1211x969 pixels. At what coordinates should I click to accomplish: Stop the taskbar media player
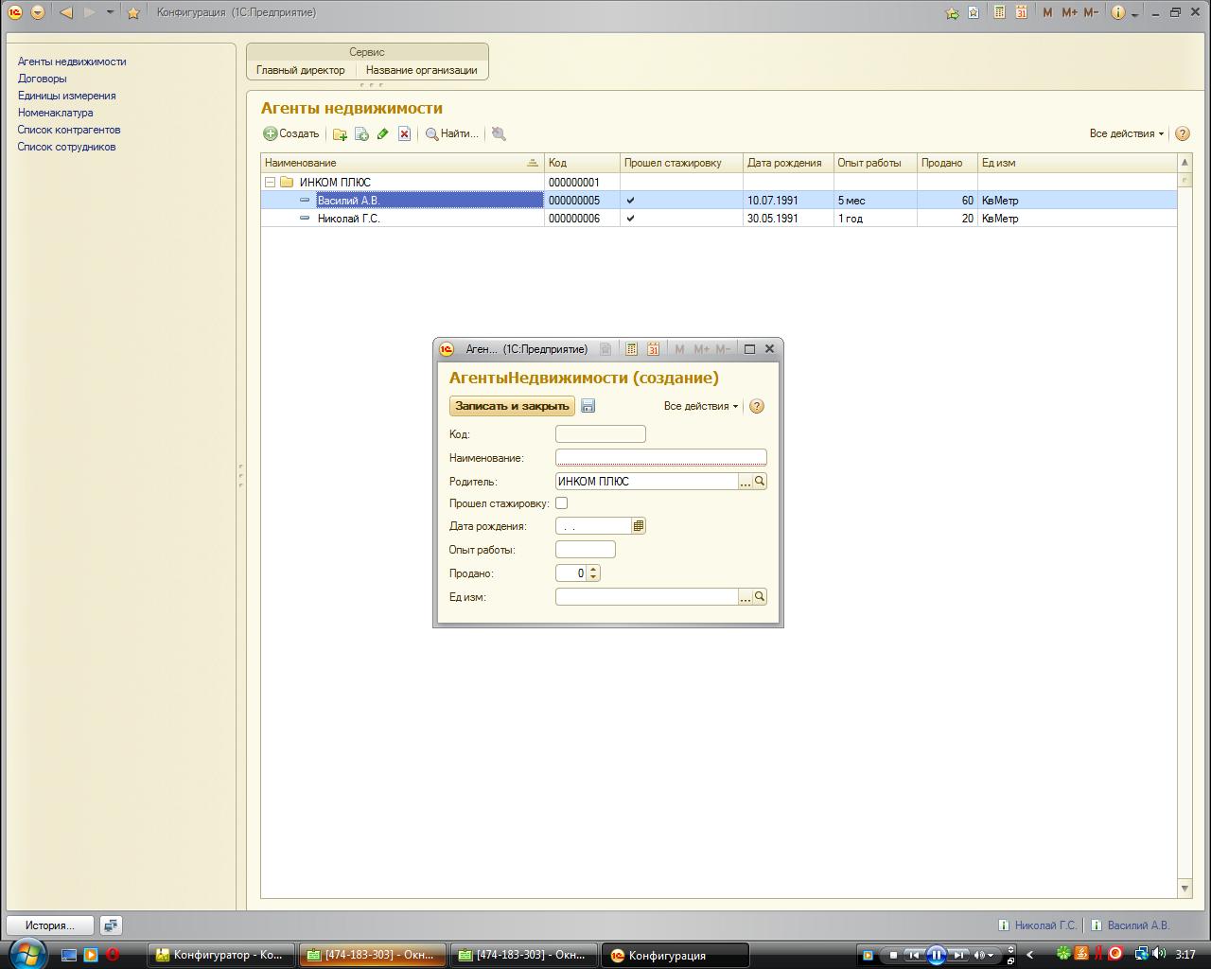[x=893, y=955]
